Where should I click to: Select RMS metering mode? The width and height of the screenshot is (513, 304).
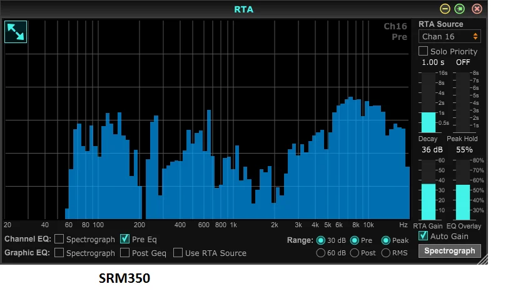386,253
